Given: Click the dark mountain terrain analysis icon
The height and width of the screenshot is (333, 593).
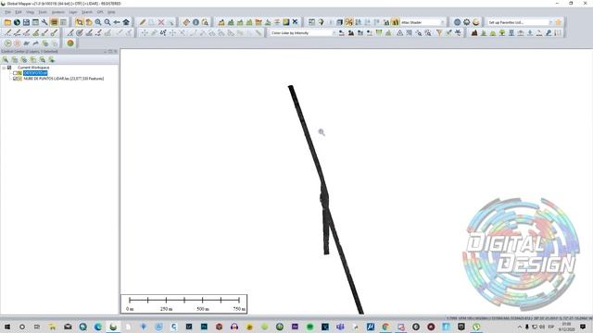Looking at the screenshot, I should tap(474, 33).
